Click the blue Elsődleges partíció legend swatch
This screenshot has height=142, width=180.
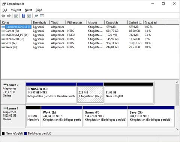point(25,133)
